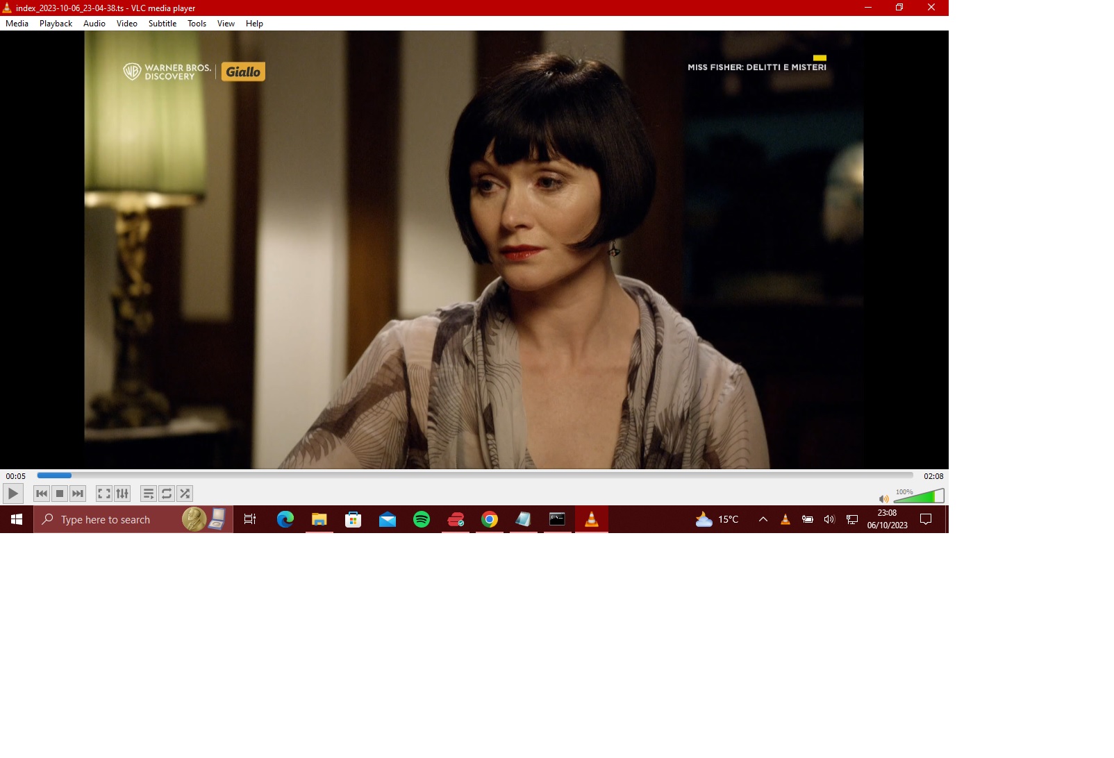Open Spotify from the taskbar
1114x758 pixels.
[421, 519]
